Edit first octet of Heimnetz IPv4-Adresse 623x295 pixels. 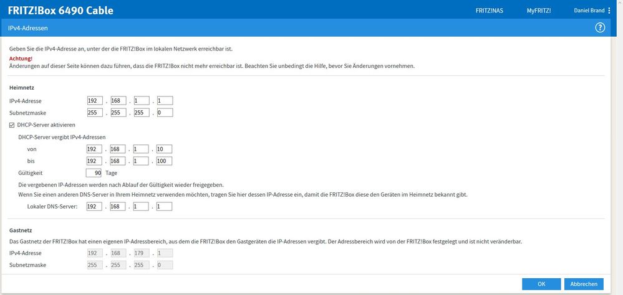coord(95,101)
